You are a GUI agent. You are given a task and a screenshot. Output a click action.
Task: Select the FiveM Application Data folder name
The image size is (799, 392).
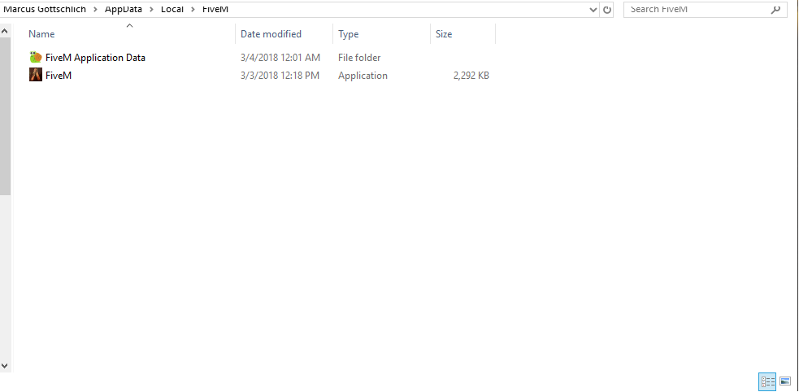click(x=95, y=58)
